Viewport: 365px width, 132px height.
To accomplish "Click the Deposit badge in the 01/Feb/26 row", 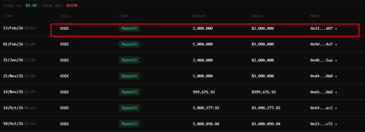I will 129,44.
